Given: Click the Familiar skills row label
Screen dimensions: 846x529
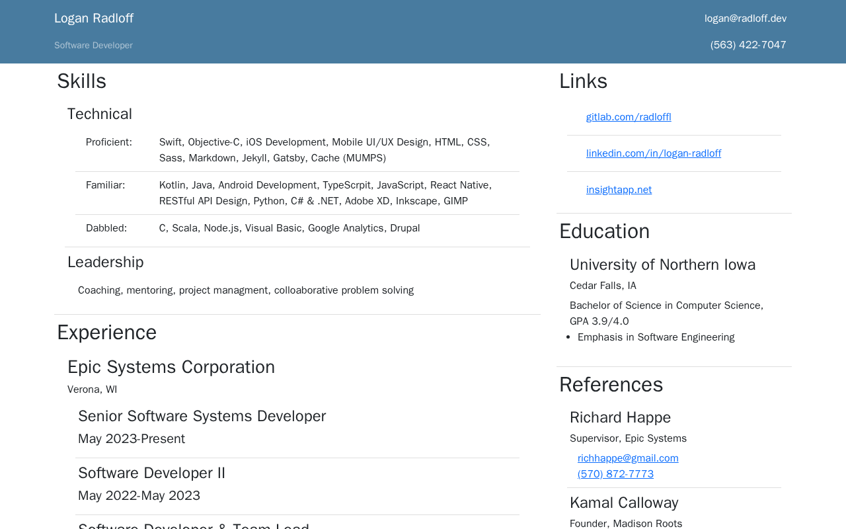Looking at the screenshot, I should click(105, 185).
